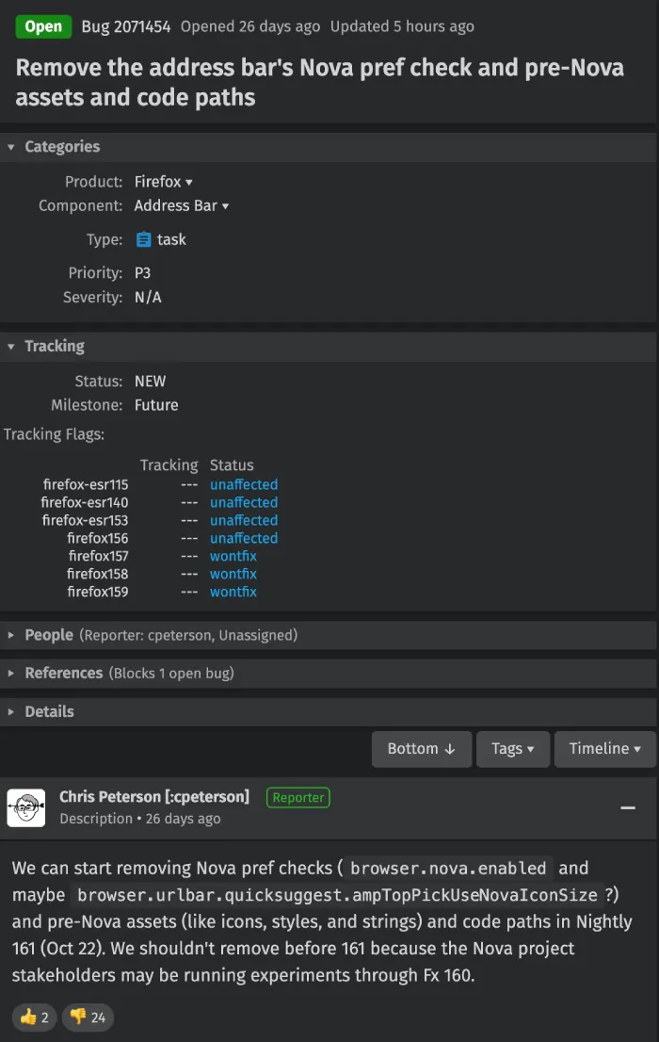The height and width of the screenshot is (1042, 659).
Task: Expand the Details section
Action: (10, 711)
